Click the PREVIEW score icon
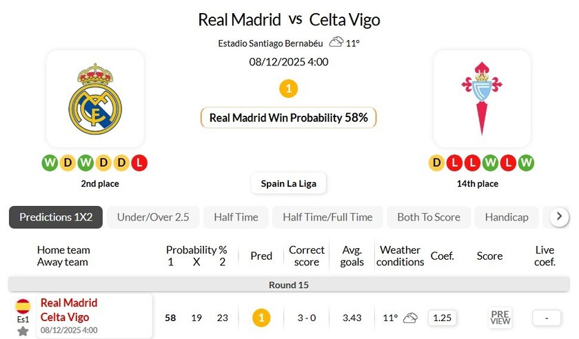 (x=500, y=318)
